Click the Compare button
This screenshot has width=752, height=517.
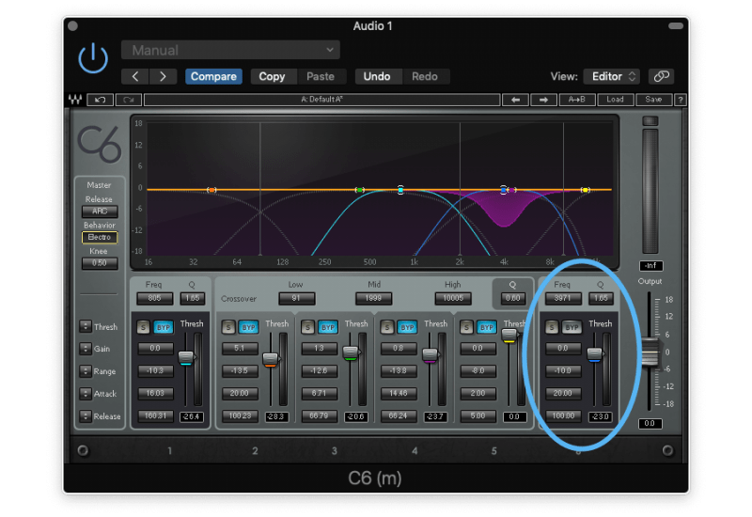214,77
